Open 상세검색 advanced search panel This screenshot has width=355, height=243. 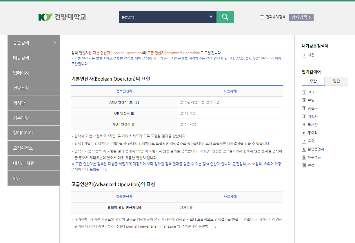click(301, 17)
